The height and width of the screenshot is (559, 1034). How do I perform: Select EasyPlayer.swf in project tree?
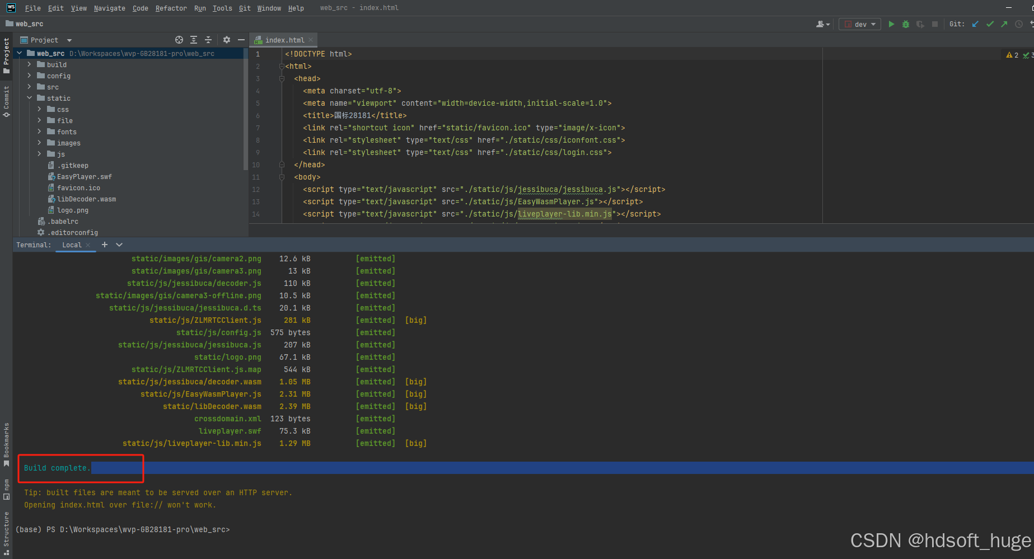(x=85, y=177)
